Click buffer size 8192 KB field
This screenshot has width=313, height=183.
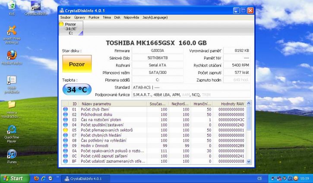pyautogui.click(x=237, y=50)
